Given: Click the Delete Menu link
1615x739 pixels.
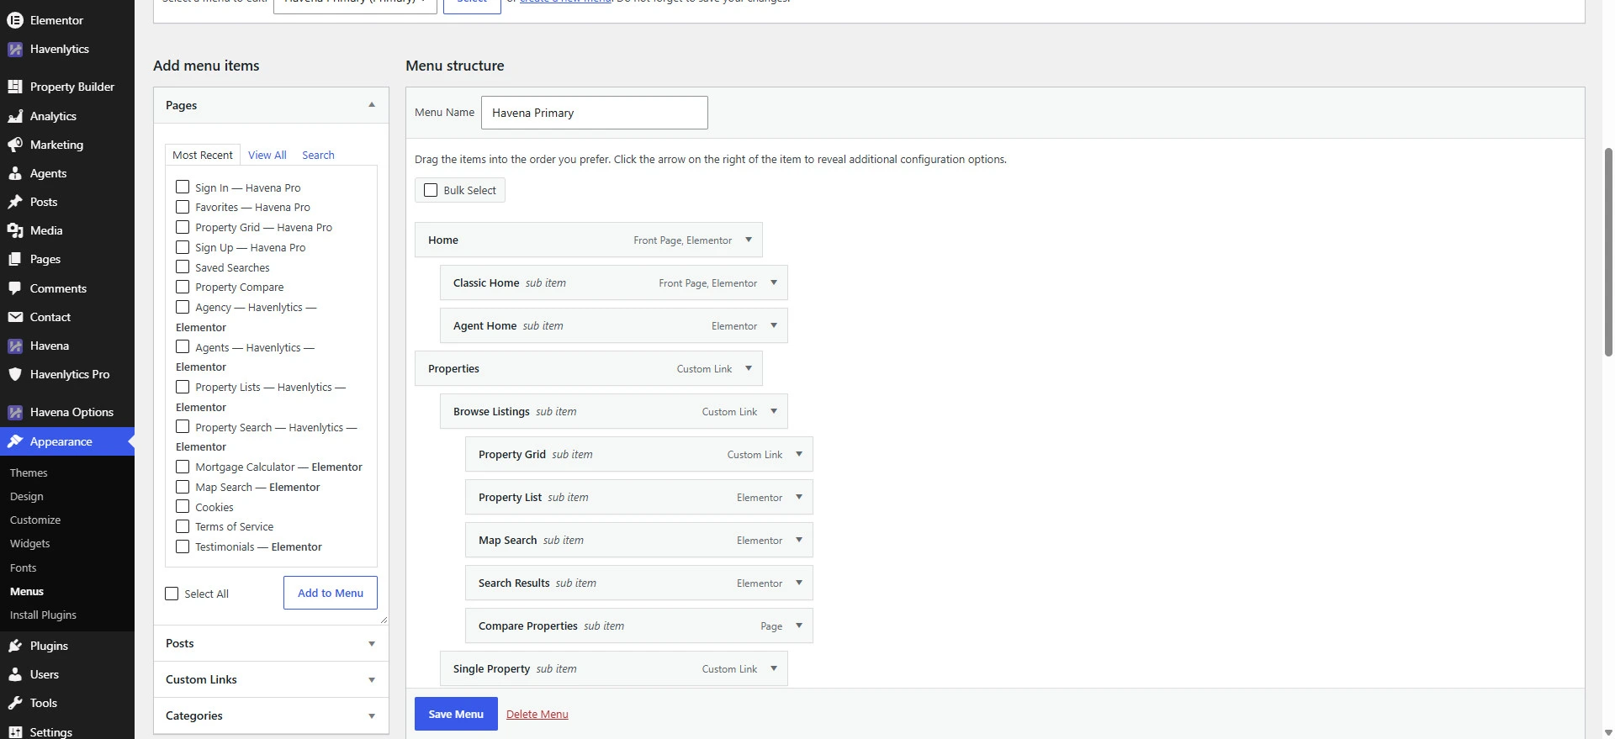Looking at the screenshot, I should click(537, 714).
